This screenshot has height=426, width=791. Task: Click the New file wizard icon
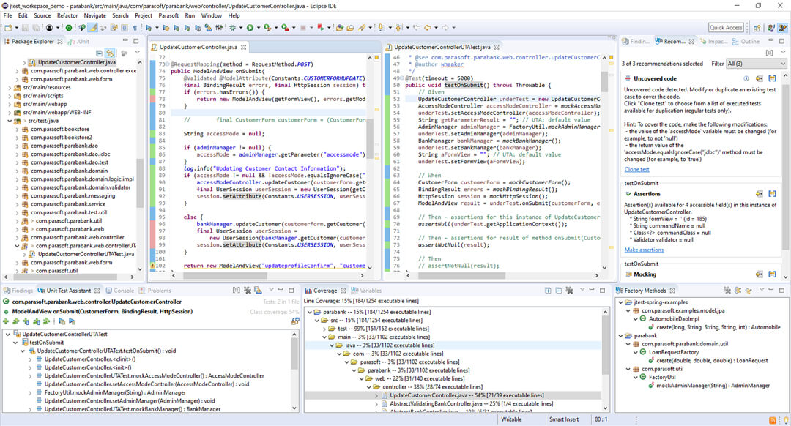[x=8, y=28]
